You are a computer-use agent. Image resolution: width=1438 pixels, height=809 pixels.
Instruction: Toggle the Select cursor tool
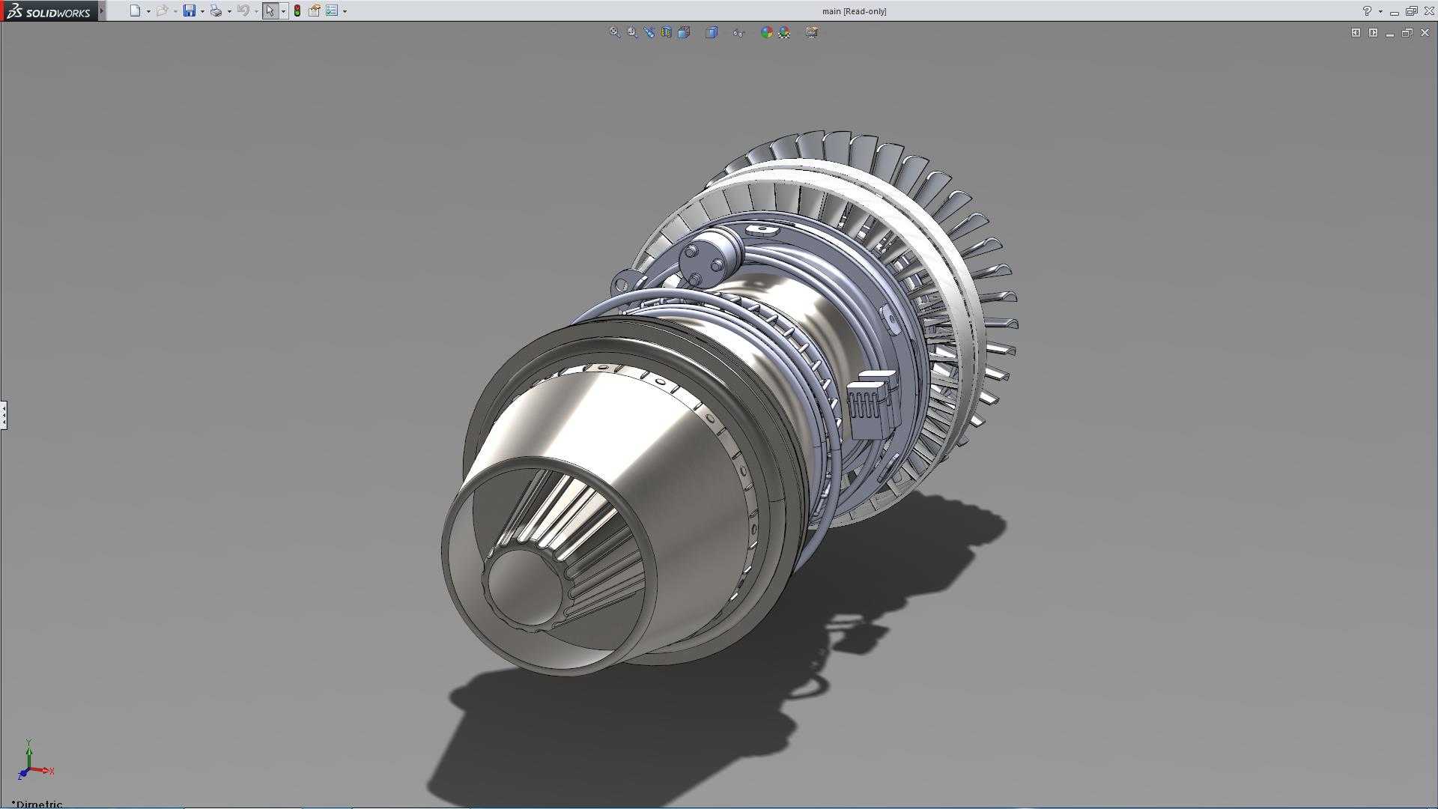point(270,10)
